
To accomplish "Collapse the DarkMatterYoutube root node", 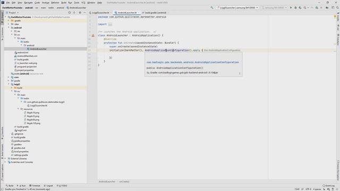I will pyautogui.click(x=6, y=17).
